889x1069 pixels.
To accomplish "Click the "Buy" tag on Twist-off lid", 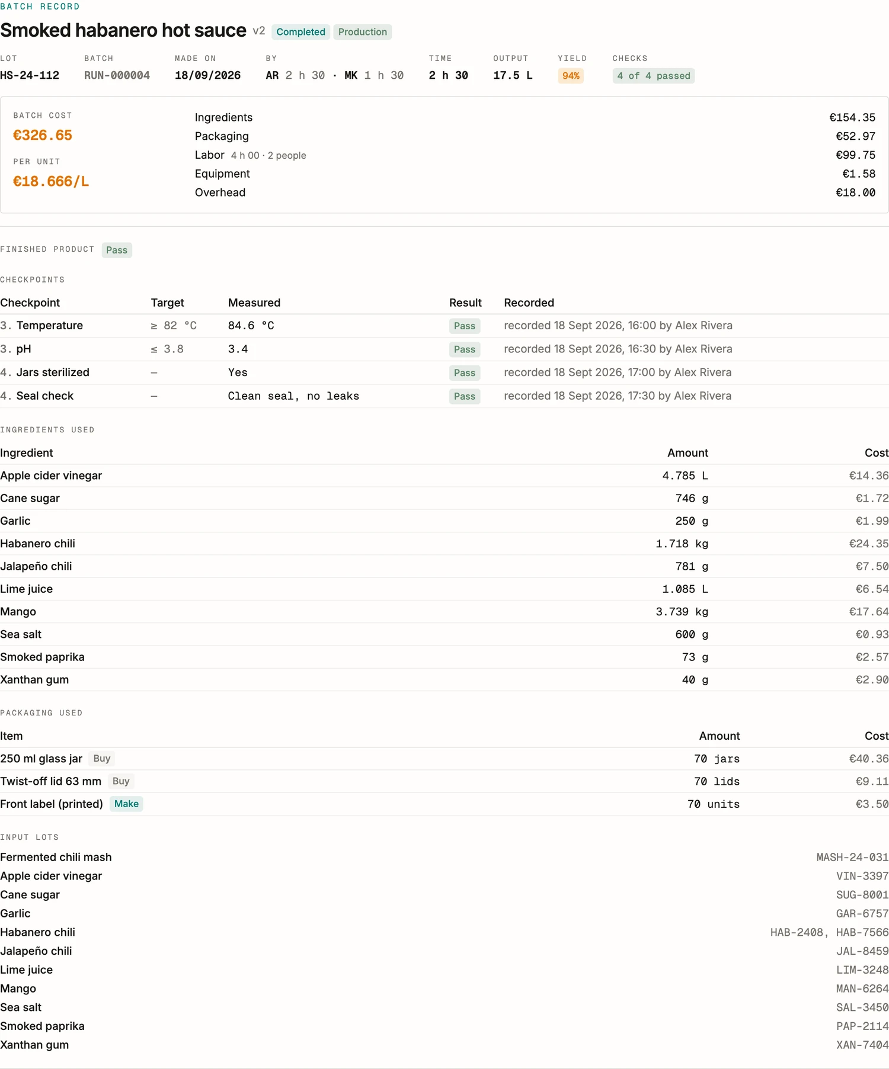I will 121,781.
